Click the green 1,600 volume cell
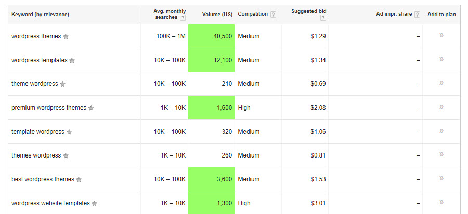This screenshot has height=214, width=468. pos(211,108)
